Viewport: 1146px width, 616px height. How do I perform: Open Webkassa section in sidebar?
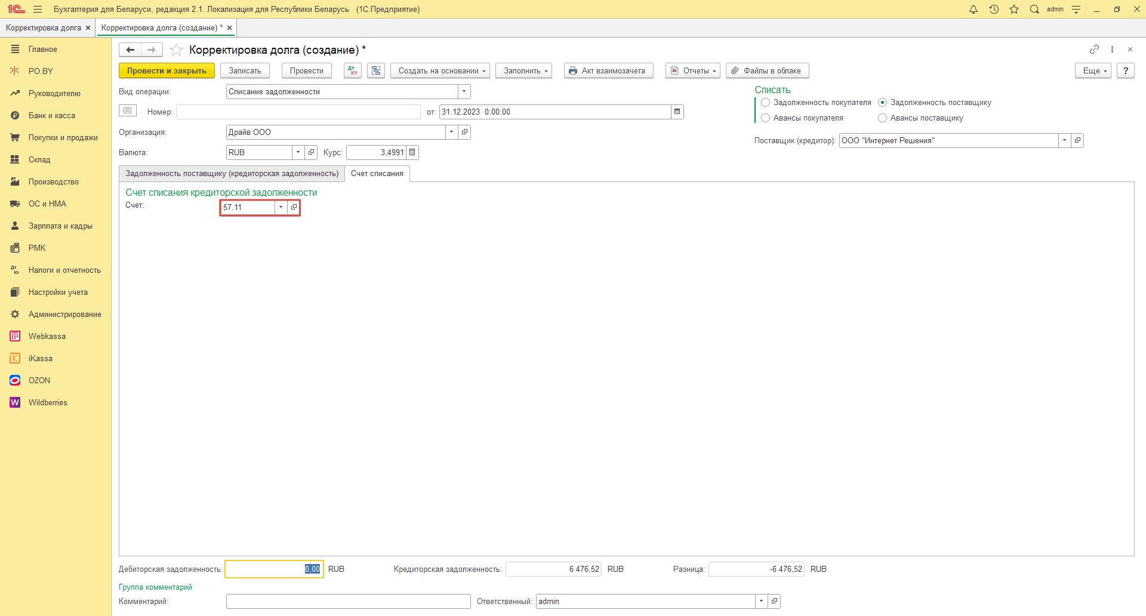tap(47, 336)
